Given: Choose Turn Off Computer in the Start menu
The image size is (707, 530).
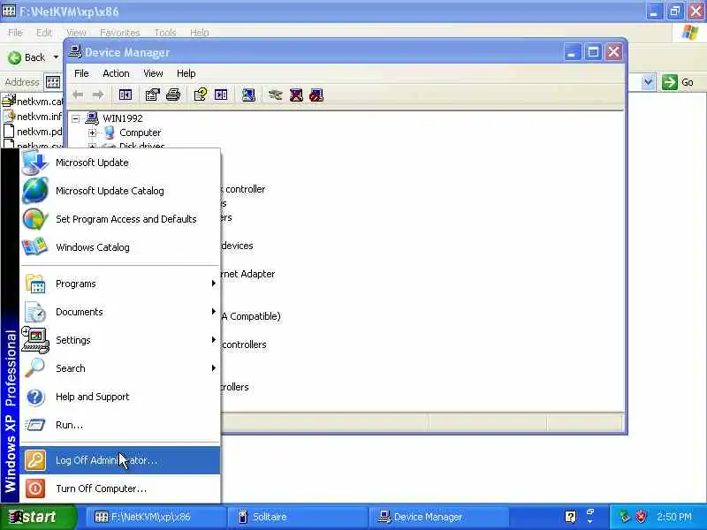Looking at the screenshot, I should (120, 488).
